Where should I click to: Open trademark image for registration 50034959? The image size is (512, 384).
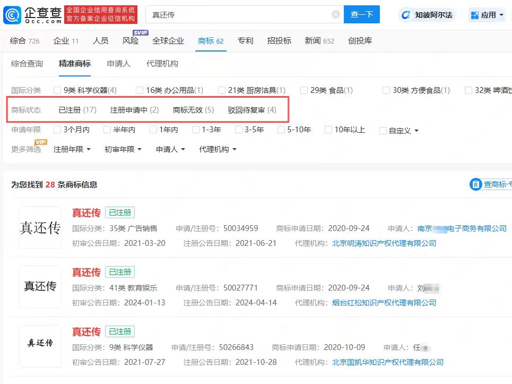[40, 227]
